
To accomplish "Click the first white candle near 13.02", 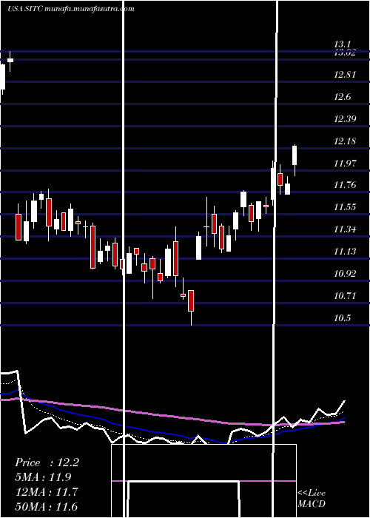I will [x=10, y=60].
